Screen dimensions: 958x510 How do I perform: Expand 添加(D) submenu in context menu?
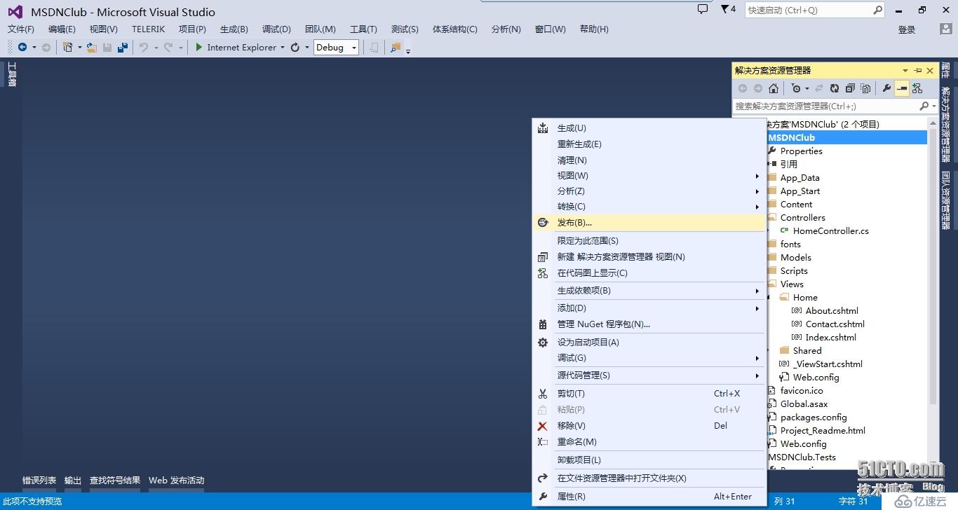tap(649, 308)
